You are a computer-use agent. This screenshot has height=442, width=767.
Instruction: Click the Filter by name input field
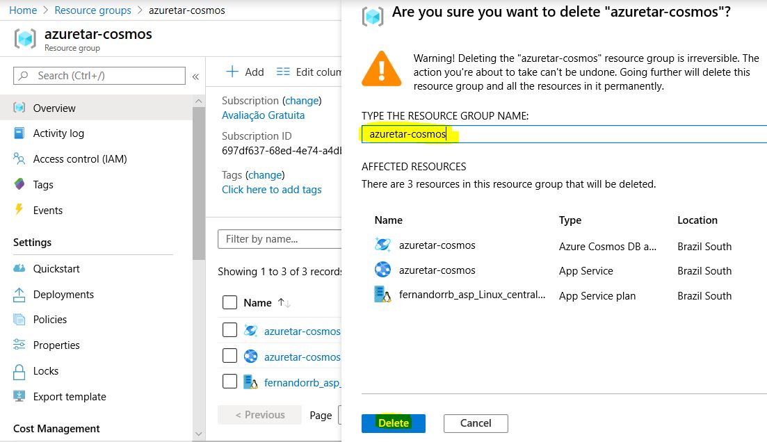(280, 239)
